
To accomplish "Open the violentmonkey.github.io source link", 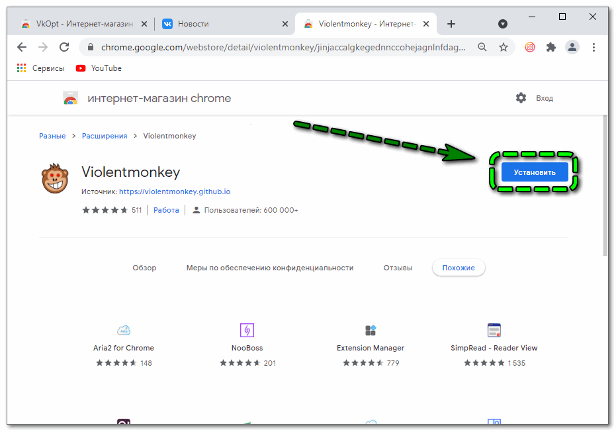I will click(175, 191).
